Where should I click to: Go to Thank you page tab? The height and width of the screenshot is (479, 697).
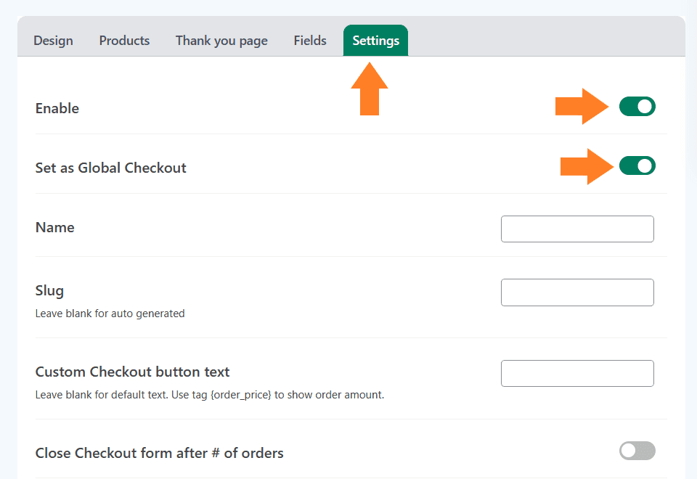tap(221, 41)
